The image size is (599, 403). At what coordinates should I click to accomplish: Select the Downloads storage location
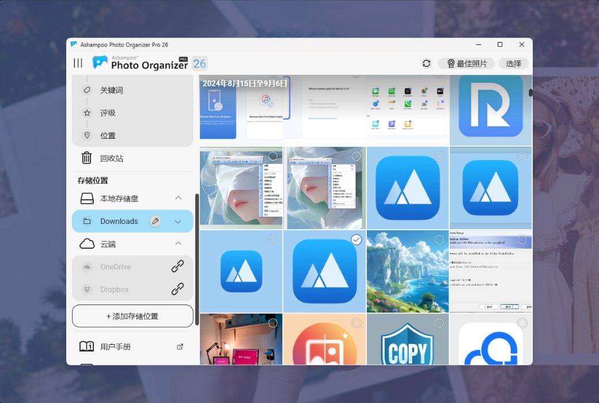point(119,221)
